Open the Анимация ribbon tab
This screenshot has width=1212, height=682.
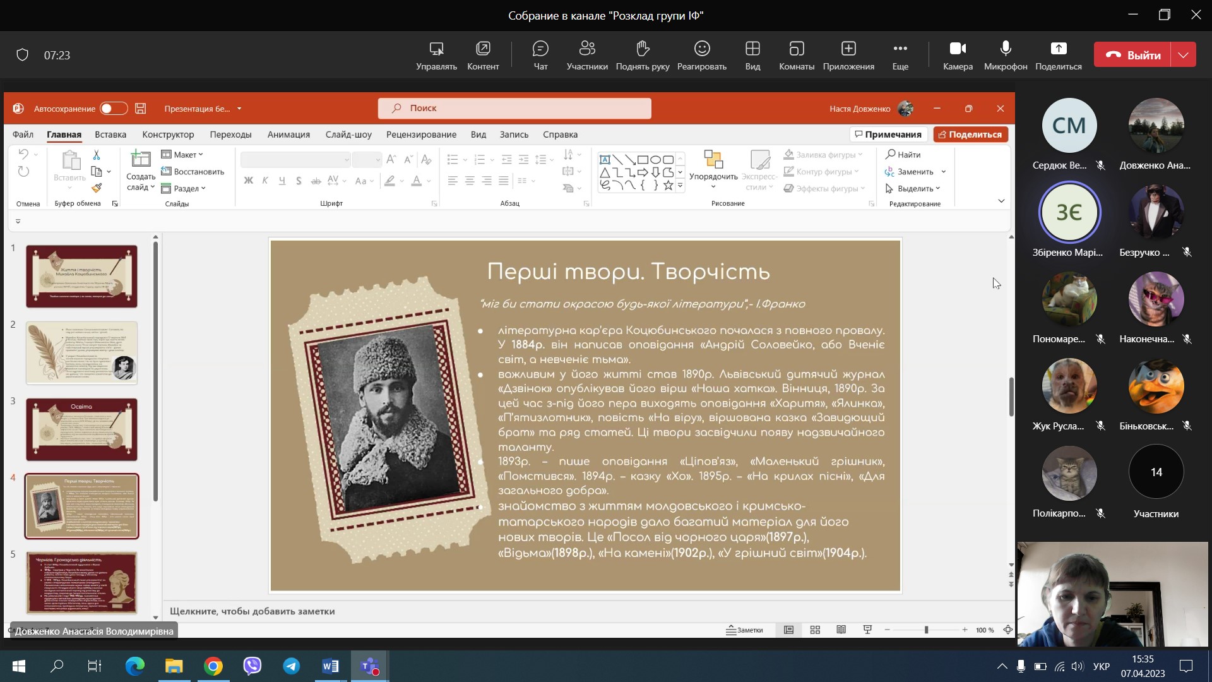pyautogui.click(x=288, y=135)
